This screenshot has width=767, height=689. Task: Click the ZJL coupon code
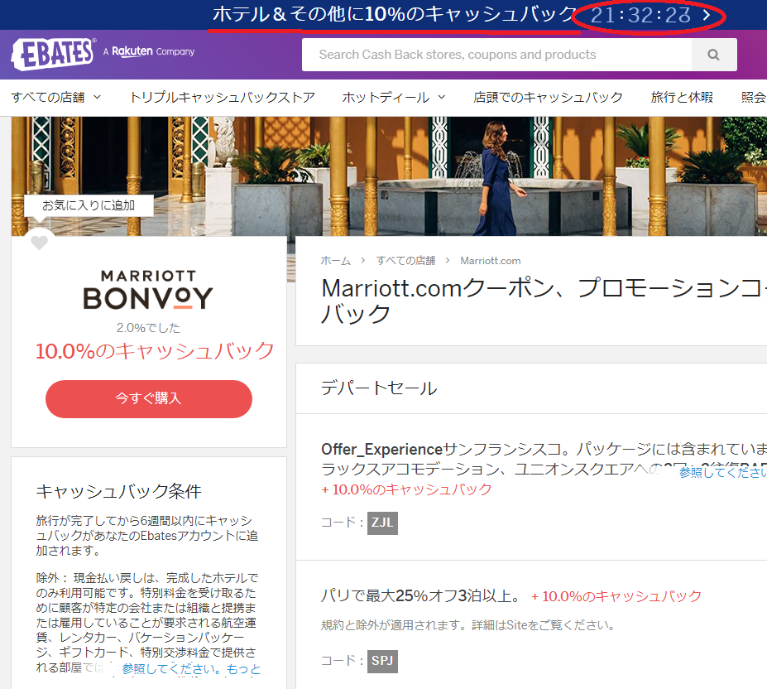pyautogui.click(x=382, y=523)
